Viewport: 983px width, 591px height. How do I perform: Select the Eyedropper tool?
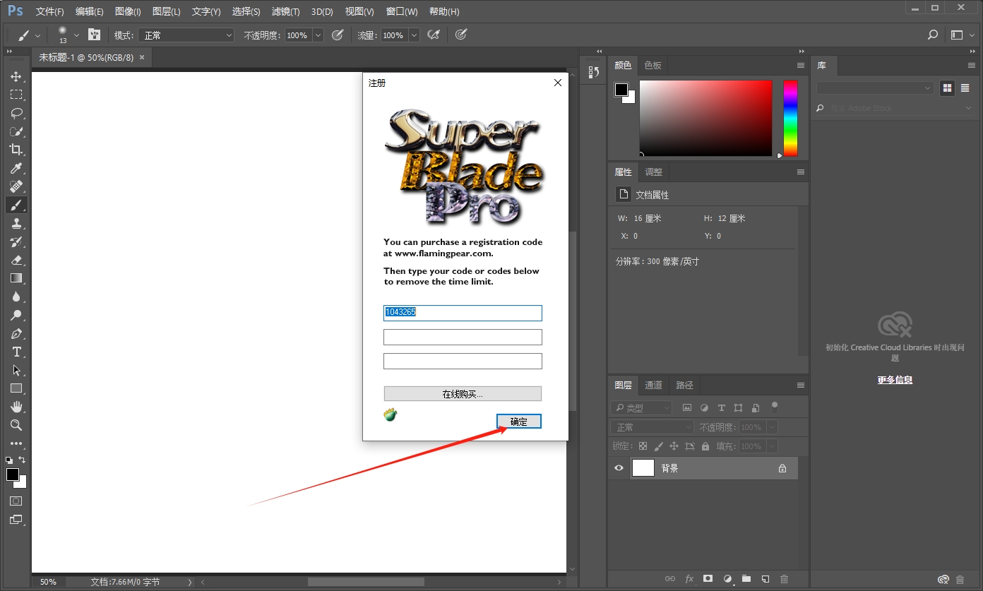(x=16, y=168)
